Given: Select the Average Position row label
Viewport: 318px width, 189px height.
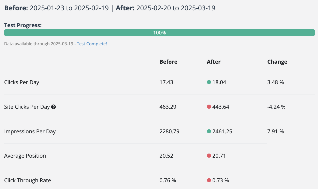Looking at the screenshot, I should [x=25, y=156].
